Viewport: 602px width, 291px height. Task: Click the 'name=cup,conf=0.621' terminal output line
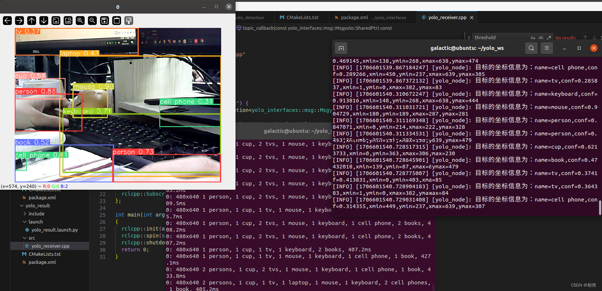click(x=465, y=147)
